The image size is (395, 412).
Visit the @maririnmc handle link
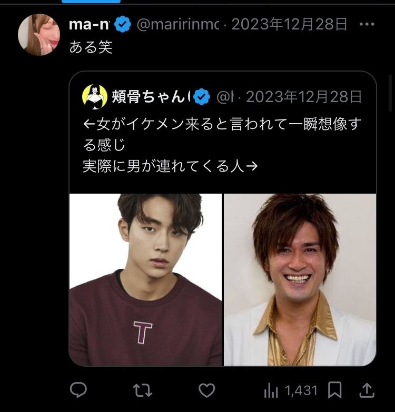pyautogui.click(x=177, y=24)
